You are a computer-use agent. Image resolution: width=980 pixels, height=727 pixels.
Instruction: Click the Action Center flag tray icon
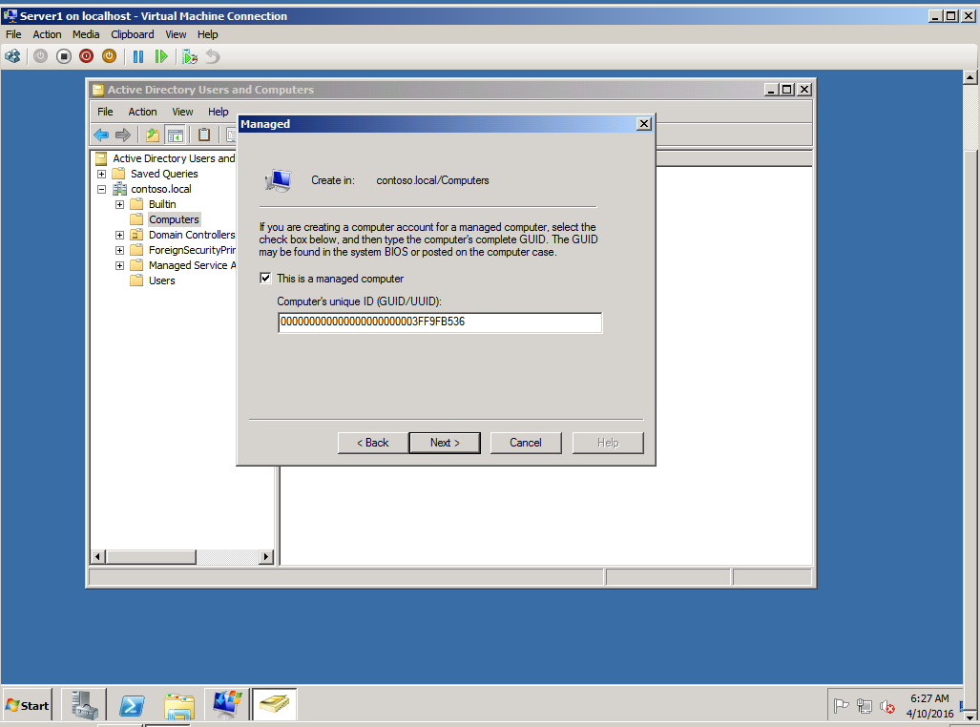[842, 706]
